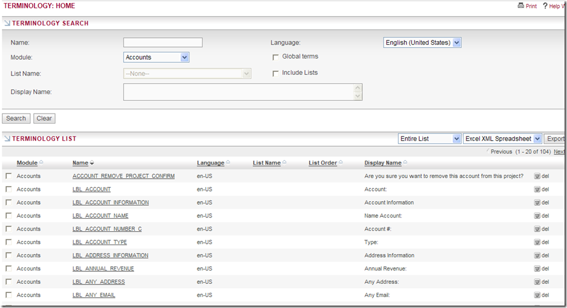Click the Language column header
567x308 pixels.
[210, 163]
